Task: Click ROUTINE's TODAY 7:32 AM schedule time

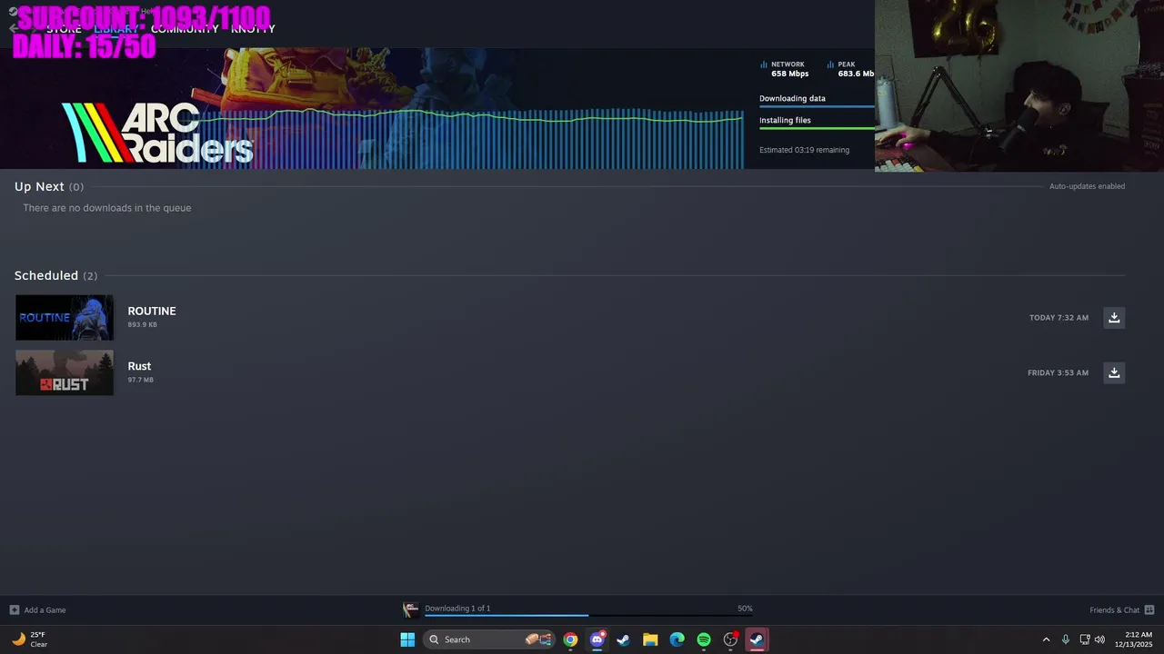Action: pos(1059,318)
